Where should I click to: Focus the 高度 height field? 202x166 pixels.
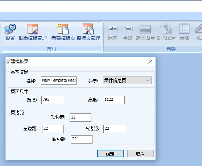tap(114, 100)
